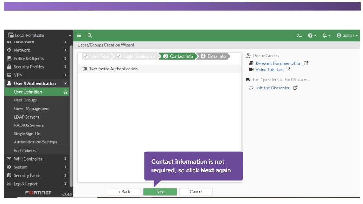The width and height of the screenshot is (363, 204).
Task: Expand the Dashboard chevron
Action: point(66,42)
